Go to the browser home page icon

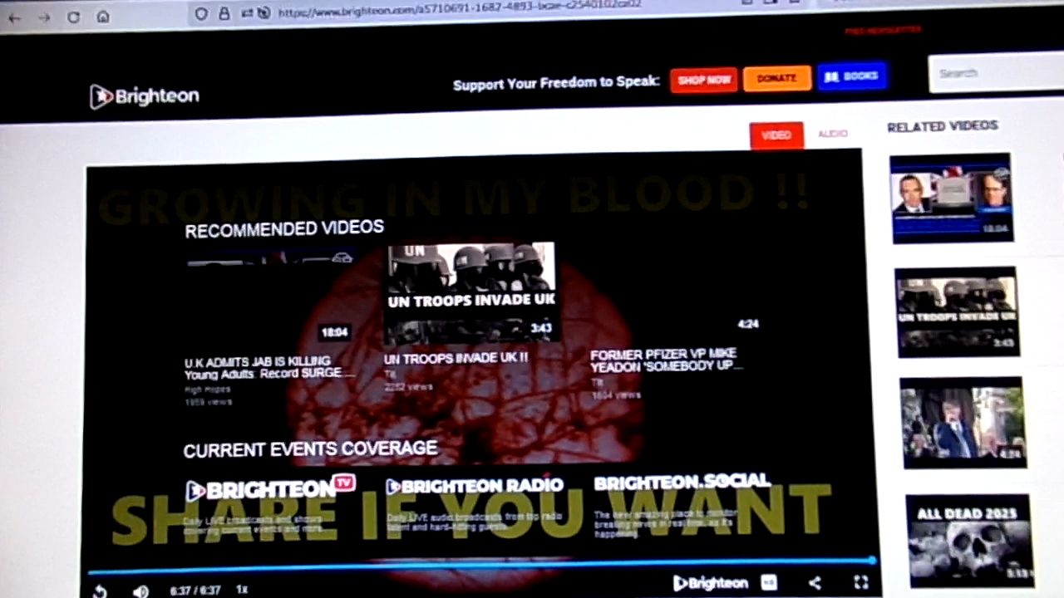click(x=103, y=17)
